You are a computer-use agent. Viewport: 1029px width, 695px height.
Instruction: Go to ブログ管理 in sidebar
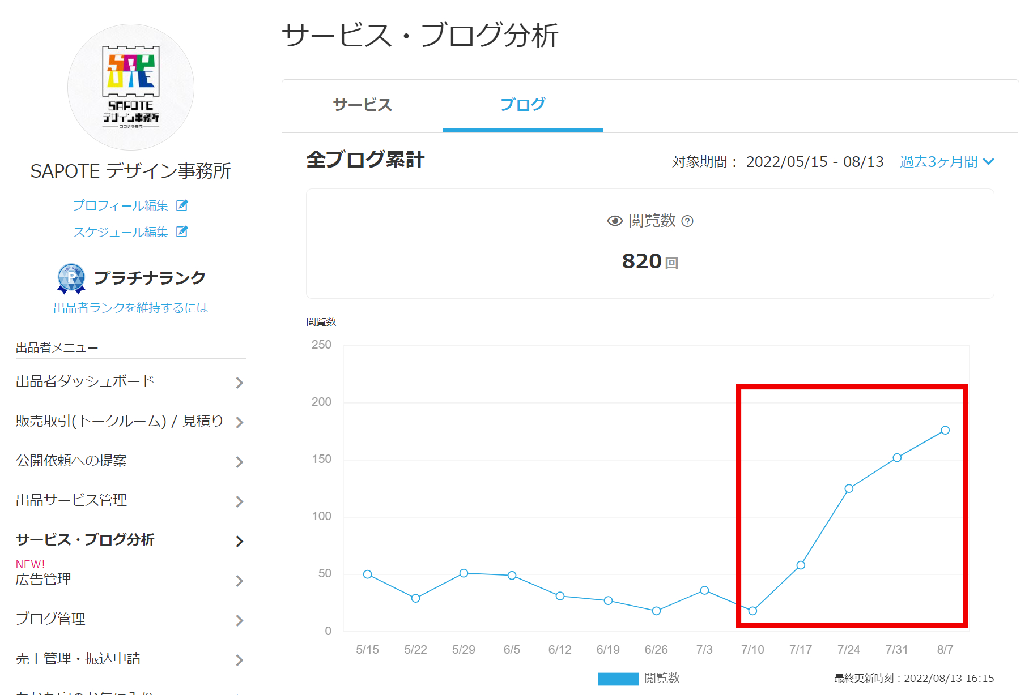point(50,619)
